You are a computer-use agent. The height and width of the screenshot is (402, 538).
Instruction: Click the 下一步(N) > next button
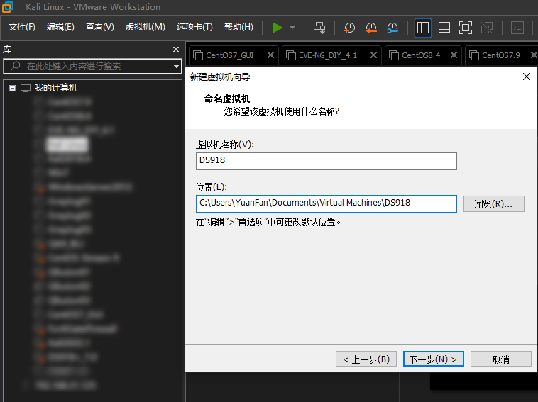pyautogui.click(x=434, y=359)
